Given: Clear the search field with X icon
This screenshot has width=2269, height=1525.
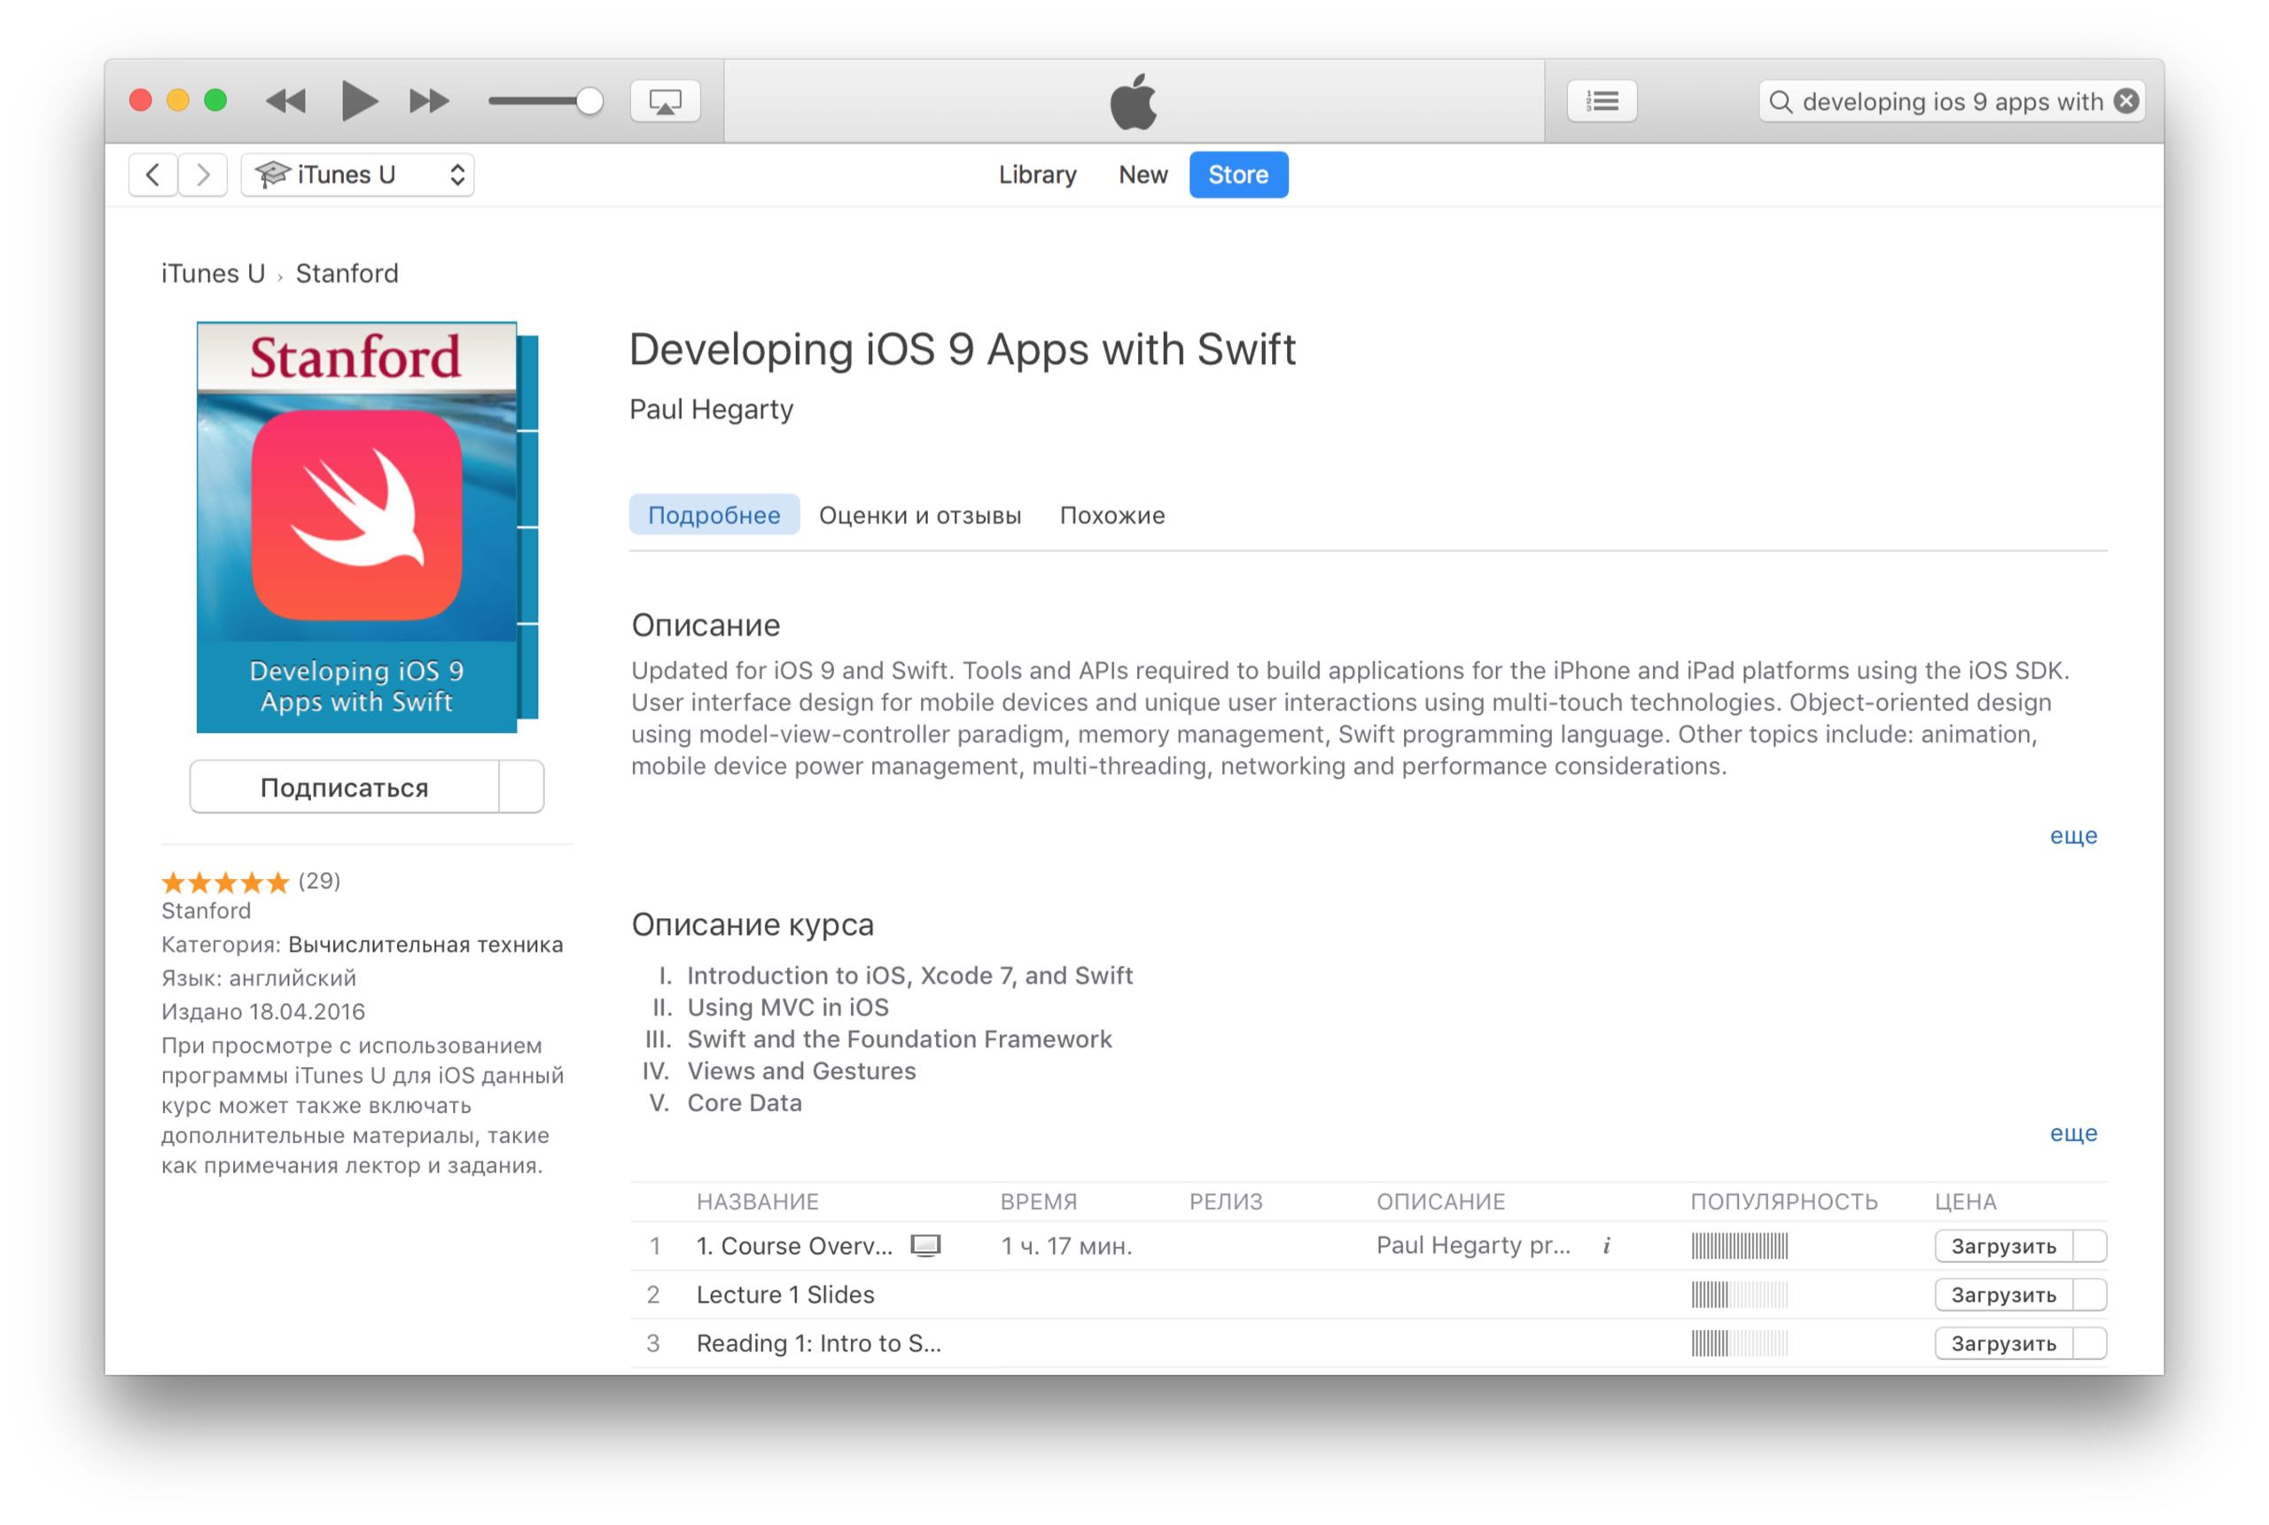Looking at the screenshot, I should click(2127, 101).
